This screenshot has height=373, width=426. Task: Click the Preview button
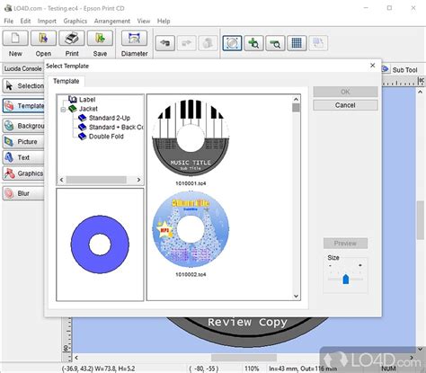345,244
